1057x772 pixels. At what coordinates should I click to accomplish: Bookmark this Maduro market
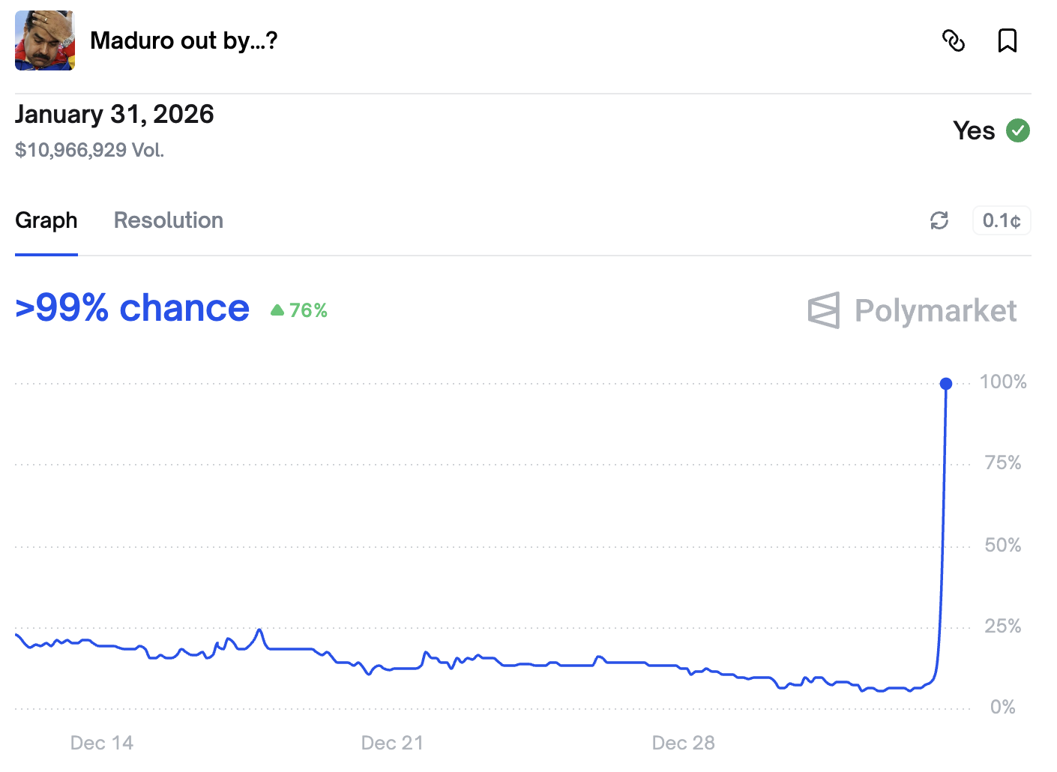pyautogui.click(x=1007, y=40)
